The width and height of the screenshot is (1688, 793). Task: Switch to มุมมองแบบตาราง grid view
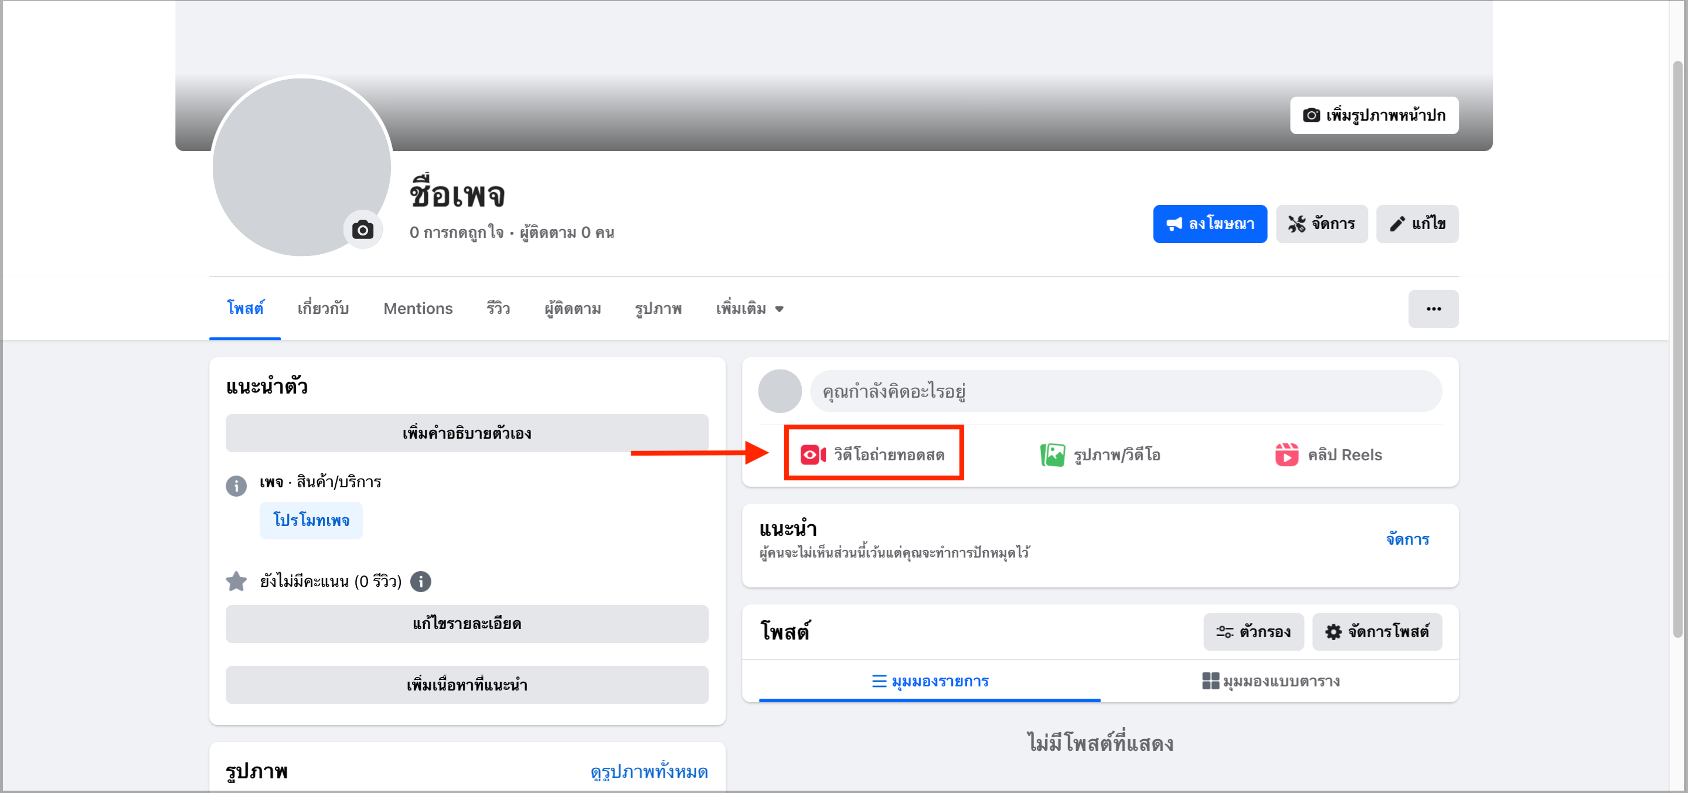[1271, 681]
